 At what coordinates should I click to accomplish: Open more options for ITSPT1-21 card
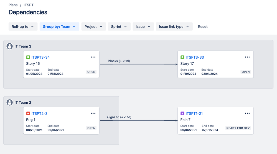(247, 113)
